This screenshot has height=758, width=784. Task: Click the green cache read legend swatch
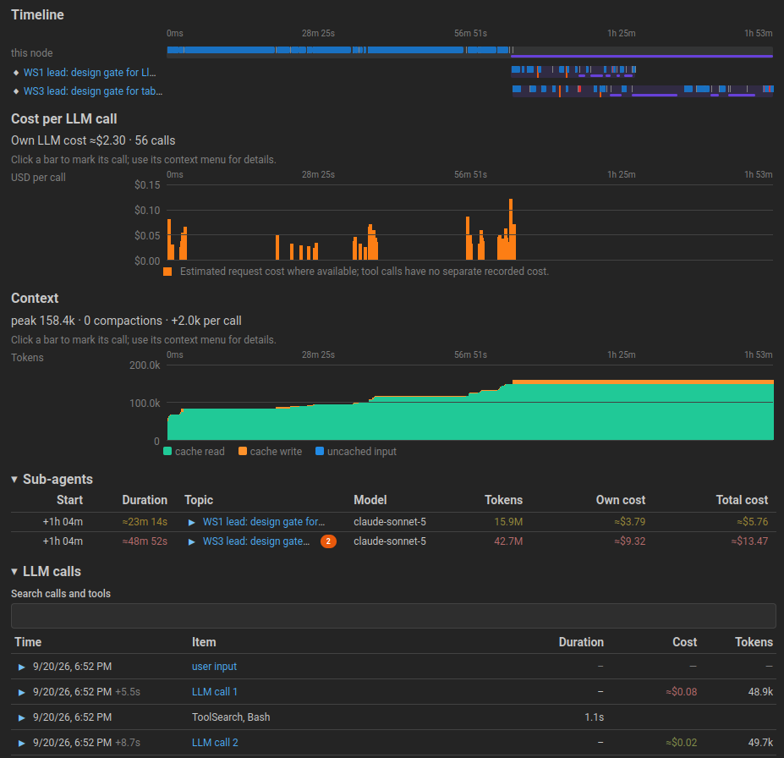pos(167,451)
